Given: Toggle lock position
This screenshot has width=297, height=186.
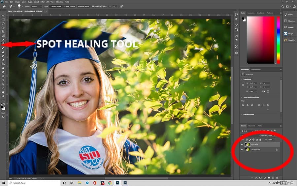Looking at the screenshot, I should pyautogui.click(x=253, y=140).
